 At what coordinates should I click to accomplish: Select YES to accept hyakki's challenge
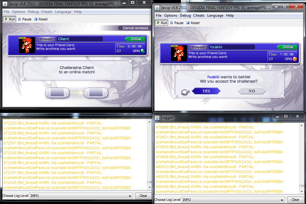pyautogui.click(x=206, y=91)
